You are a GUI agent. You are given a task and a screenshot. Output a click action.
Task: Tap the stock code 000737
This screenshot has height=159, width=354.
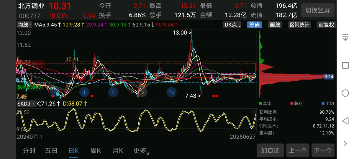pos(30,16)
